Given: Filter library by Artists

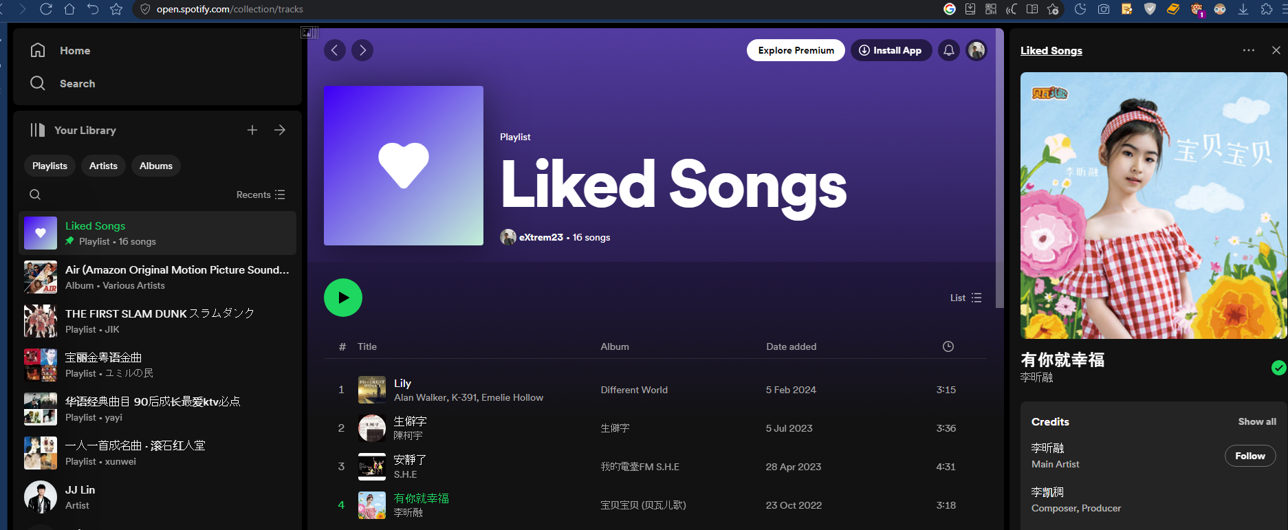Looking at the screenshot, I should pyautogui.click(x=103, y=166).
